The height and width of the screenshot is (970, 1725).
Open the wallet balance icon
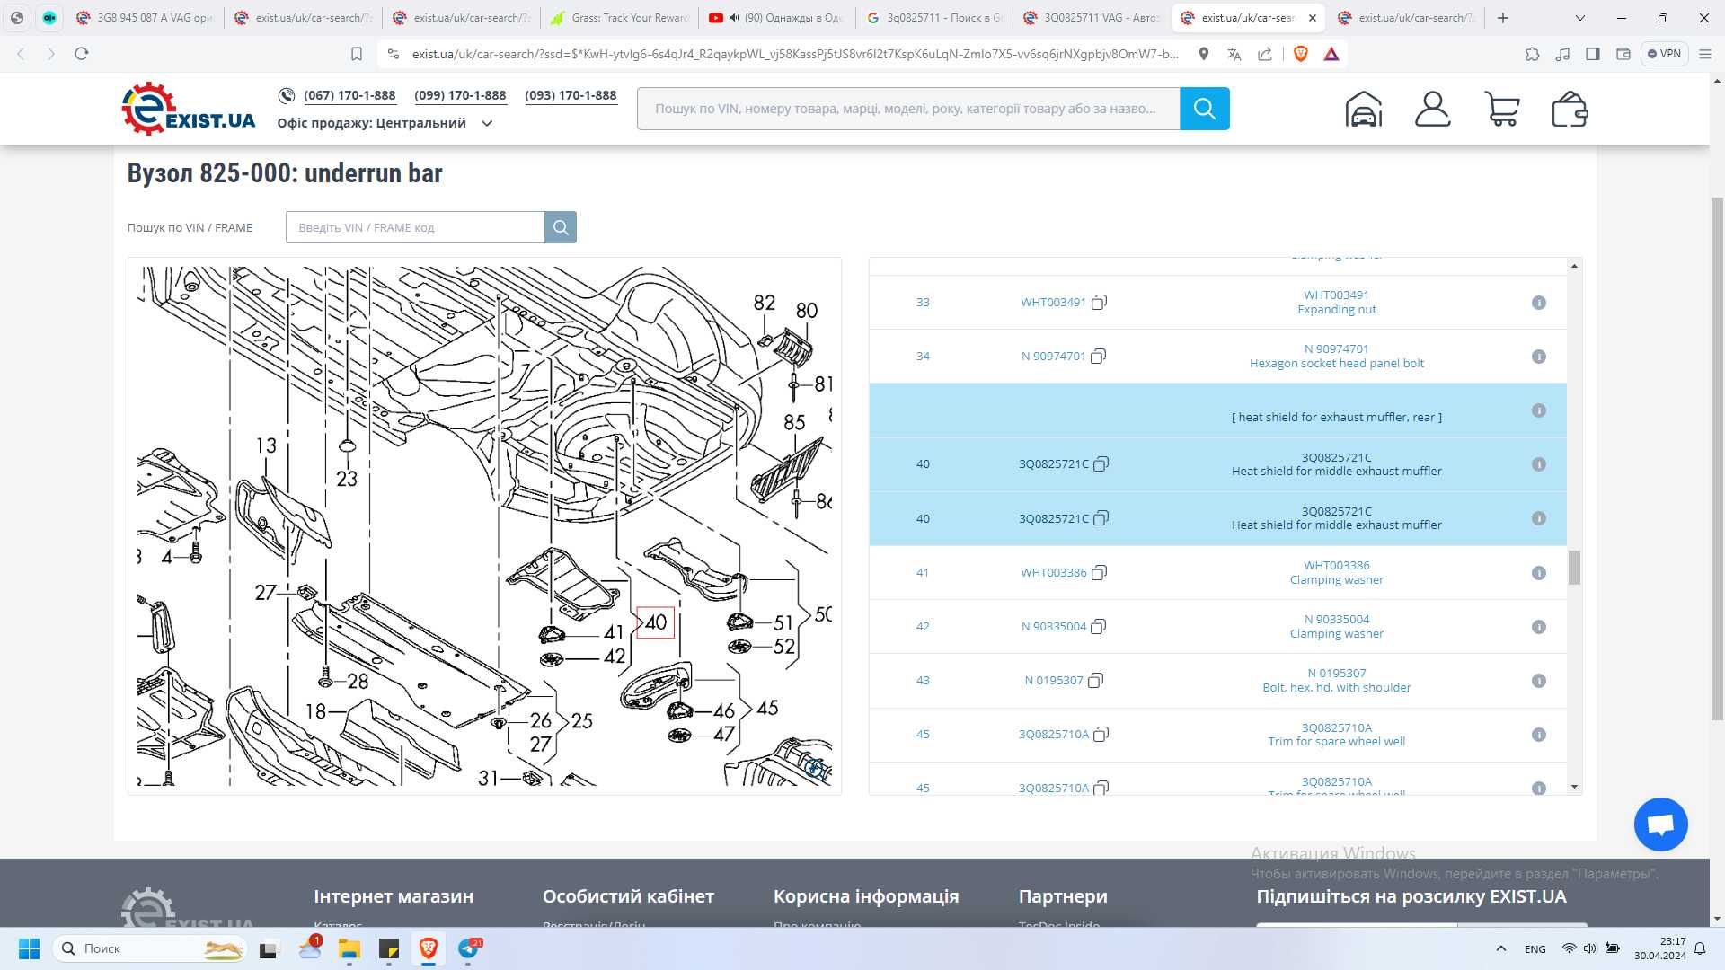point(1570,110)
